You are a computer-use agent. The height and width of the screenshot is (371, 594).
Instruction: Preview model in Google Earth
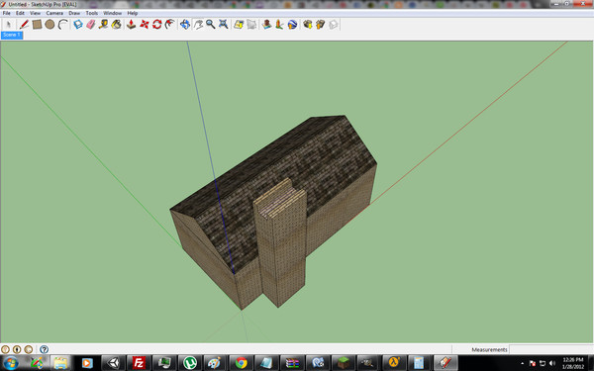coord(292,25)
